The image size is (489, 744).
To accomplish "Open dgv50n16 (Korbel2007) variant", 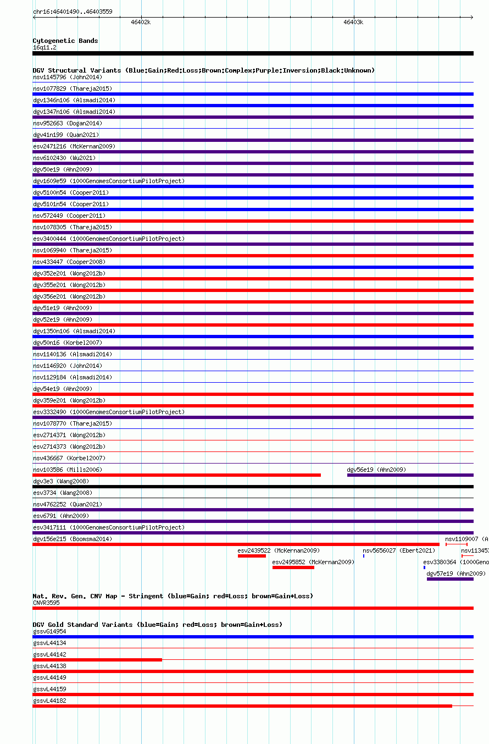I will 68,343.
